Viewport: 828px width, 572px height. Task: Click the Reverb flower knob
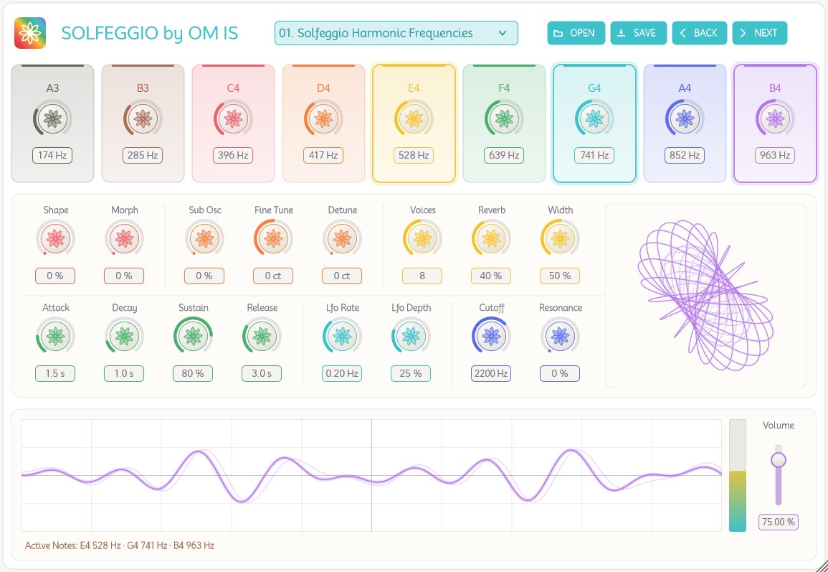tap(491, 239)
